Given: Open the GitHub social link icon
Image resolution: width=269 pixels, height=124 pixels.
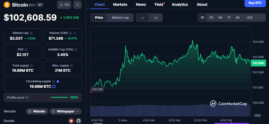Looking at the screenshot, I should [x=78, y=121].
